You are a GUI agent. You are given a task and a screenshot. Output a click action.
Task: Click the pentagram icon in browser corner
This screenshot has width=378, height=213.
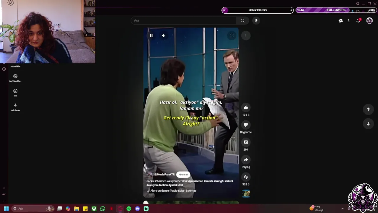(11, 3)
